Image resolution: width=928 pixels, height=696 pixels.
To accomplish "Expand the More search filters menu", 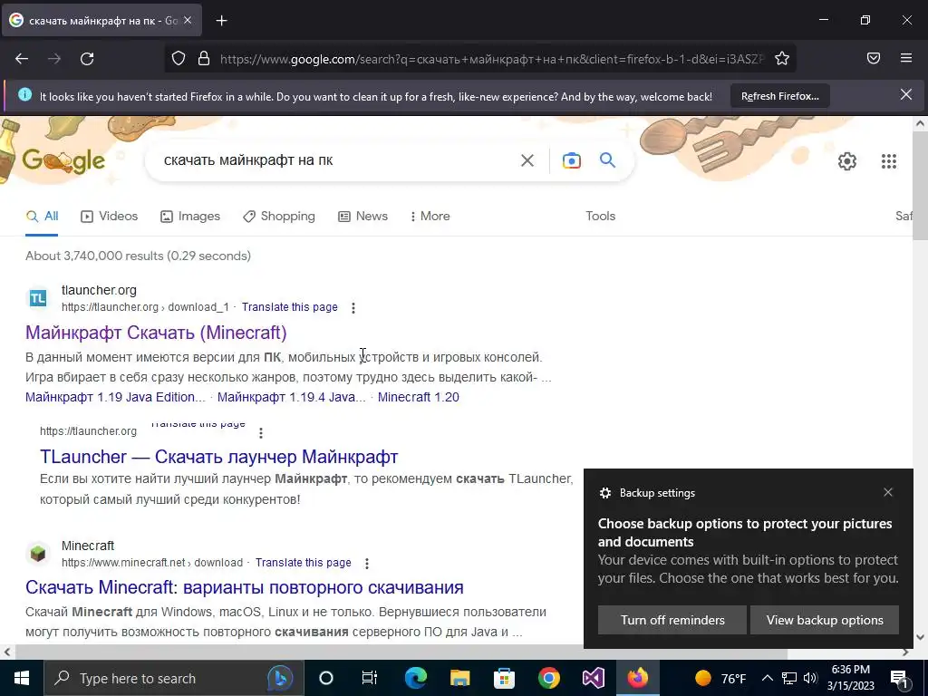I will (430, 216).
